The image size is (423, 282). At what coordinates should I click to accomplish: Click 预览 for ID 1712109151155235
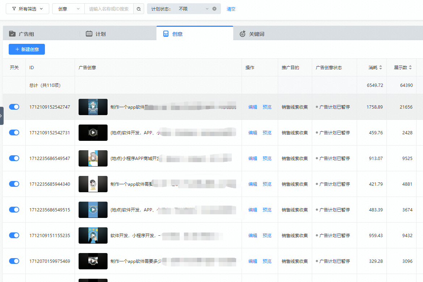pos(267,235)
